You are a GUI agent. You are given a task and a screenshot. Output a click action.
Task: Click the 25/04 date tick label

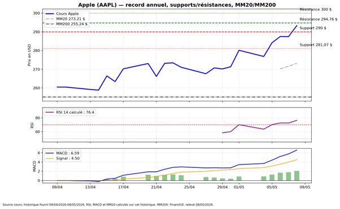(x=189, y=187)
